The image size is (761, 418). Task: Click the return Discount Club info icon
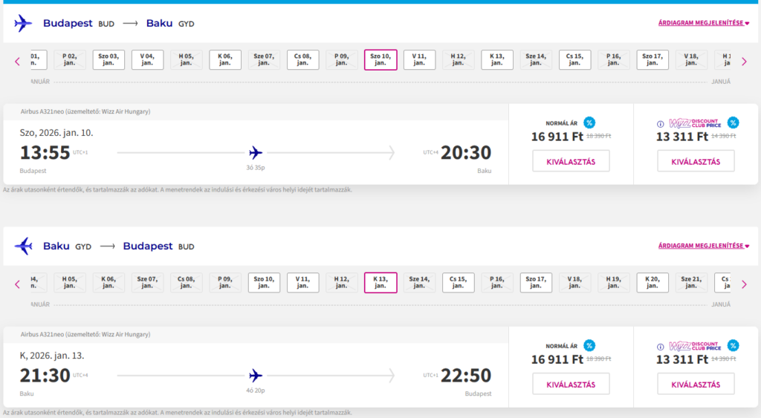660,346
